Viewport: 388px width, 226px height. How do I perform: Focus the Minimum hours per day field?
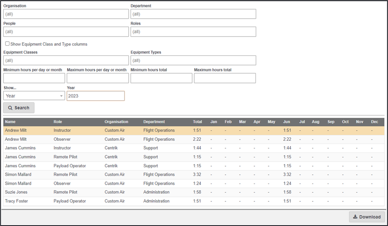(34, 78)
